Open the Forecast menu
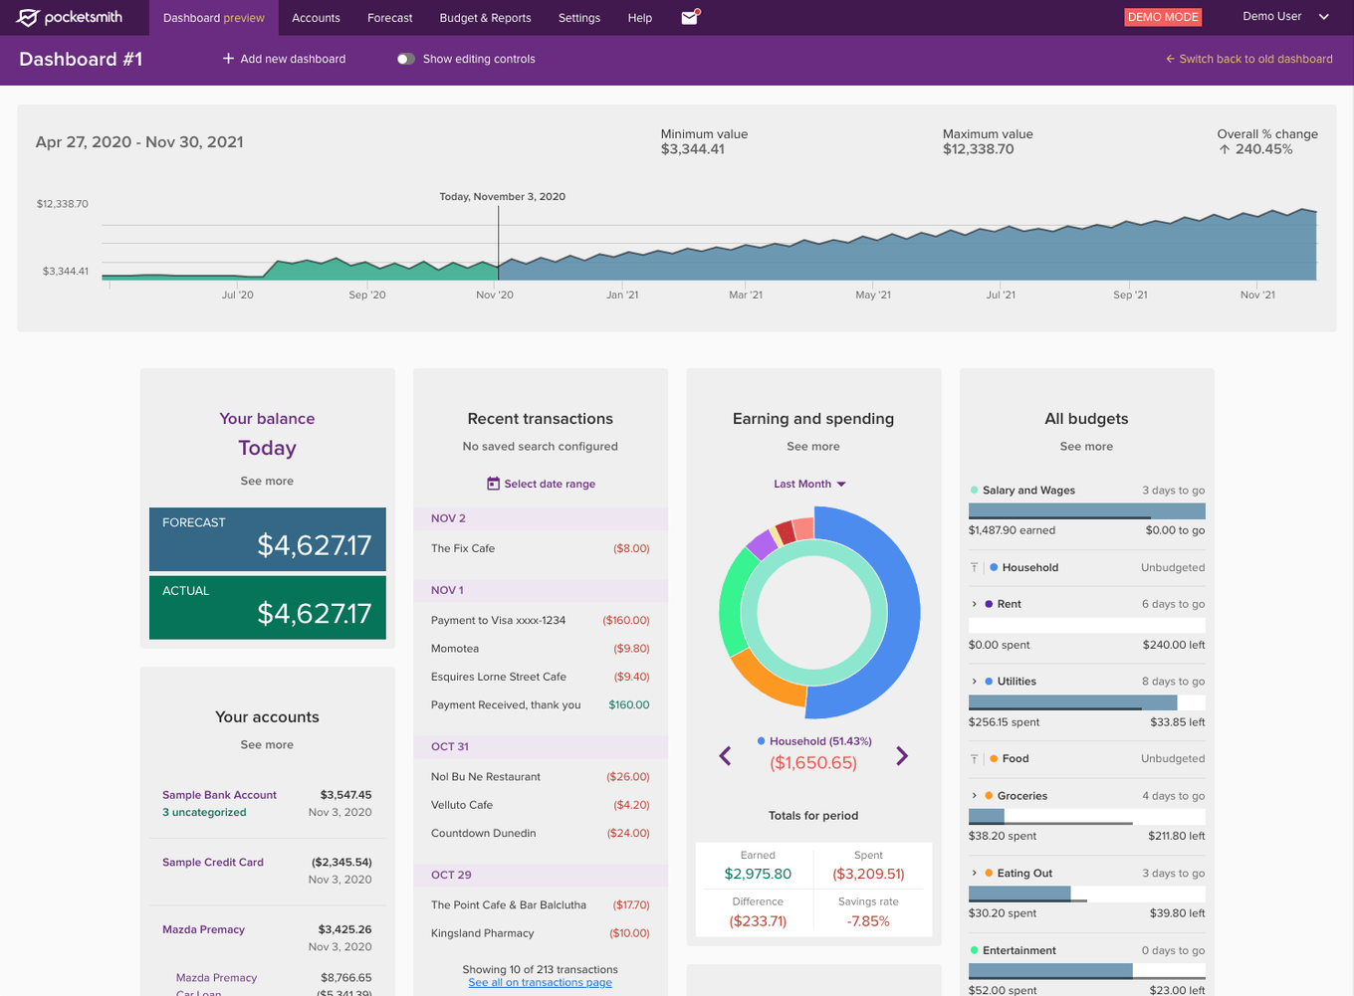Viewport: 1354px width, 996px height. 389,18
